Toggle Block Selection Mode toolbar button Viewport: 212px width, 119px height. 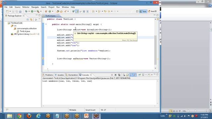tap(84, 12)
